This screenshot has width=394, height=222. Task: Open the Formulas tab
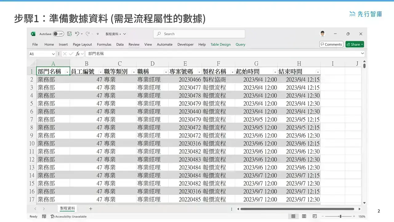pyautogui.click(x=104, y=44)
